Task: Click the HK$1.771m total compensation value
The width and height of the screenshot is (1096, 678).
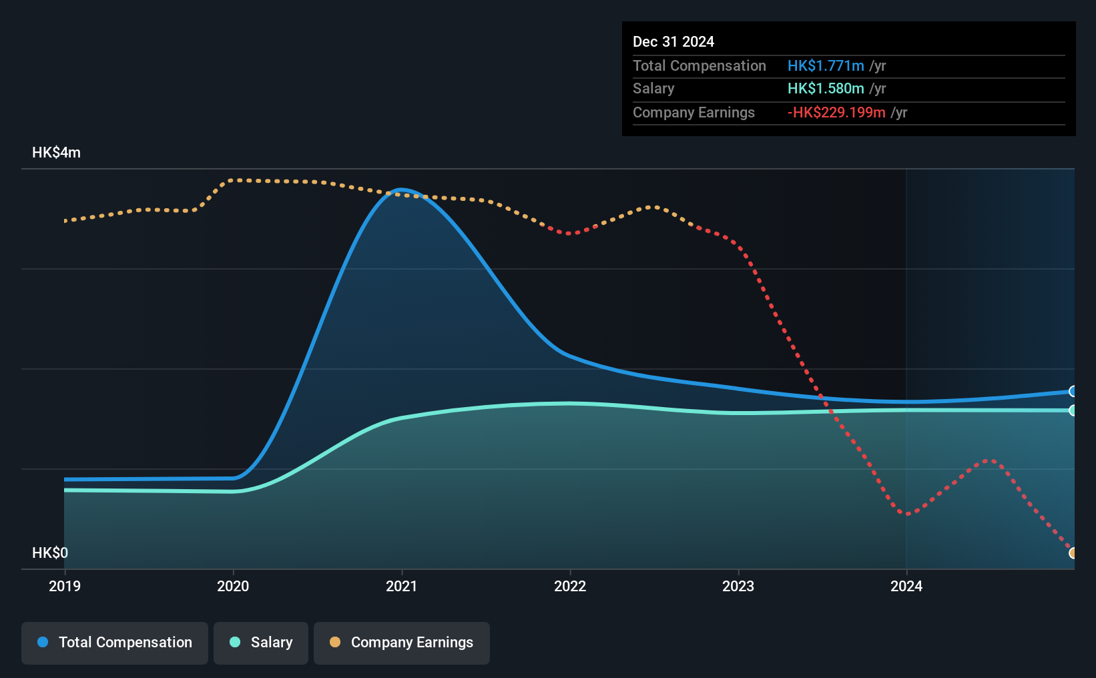Action: pyautogui.click(x=826, y=66)
